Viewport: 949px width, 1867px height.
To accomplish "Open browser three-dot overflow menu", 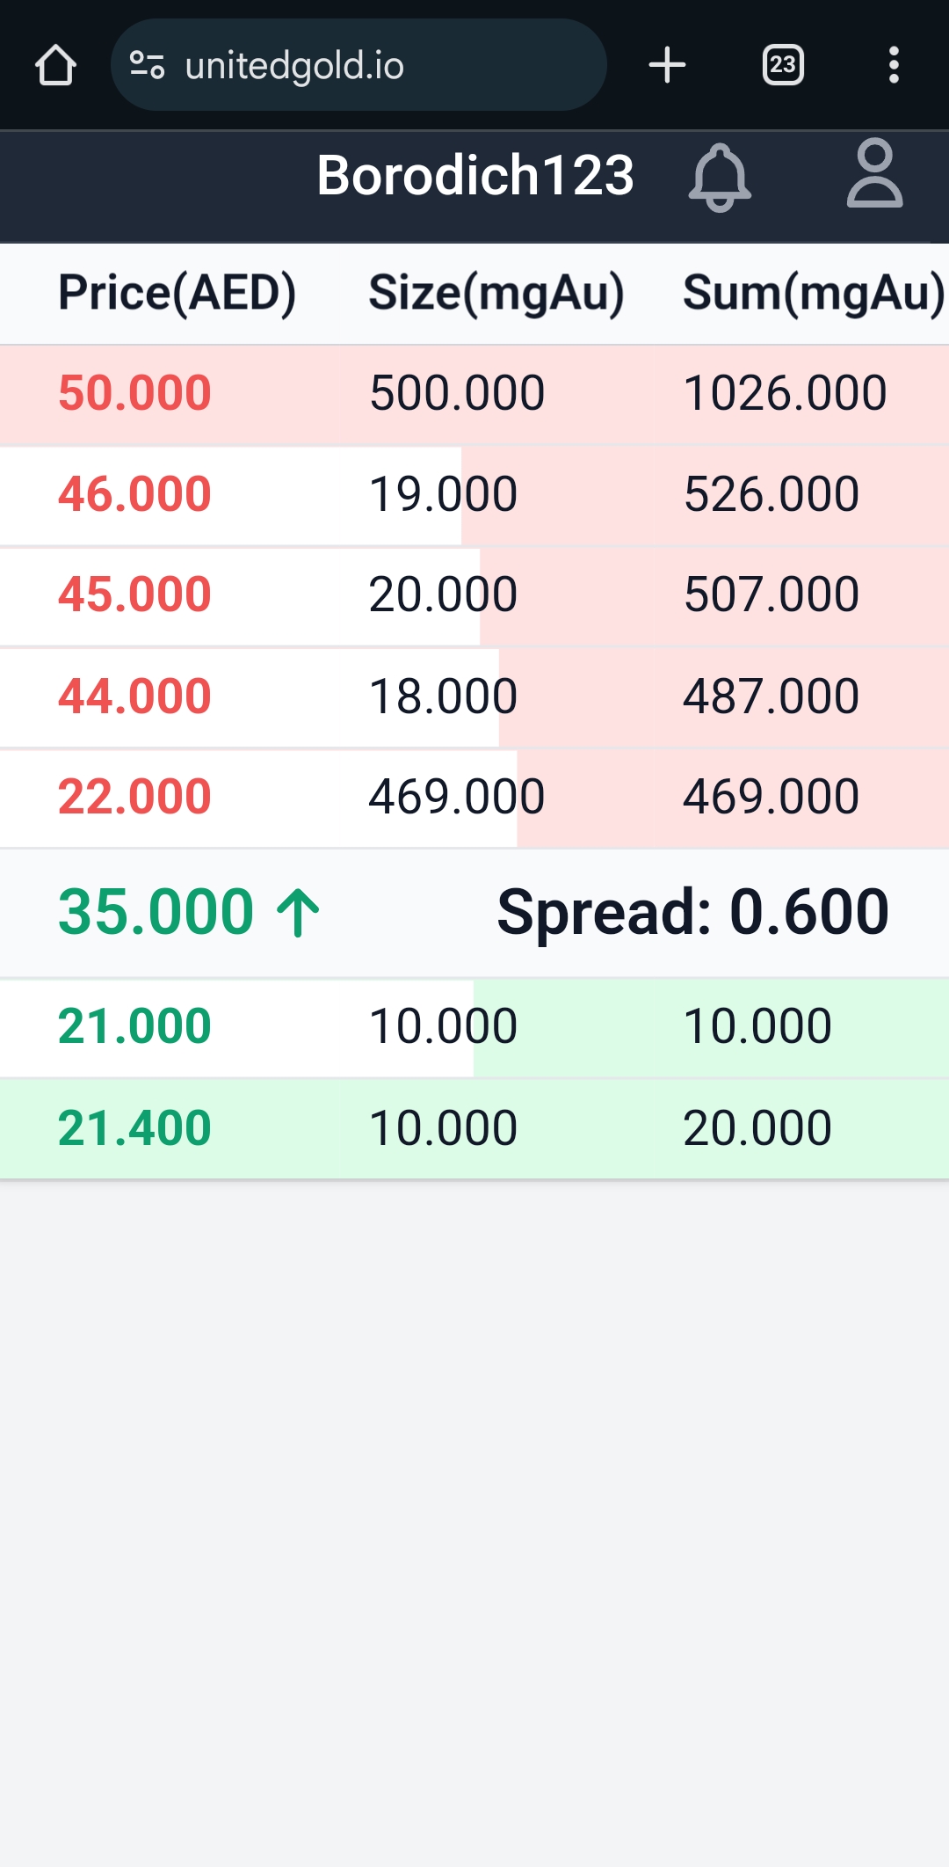I will [x=894, y=65].
